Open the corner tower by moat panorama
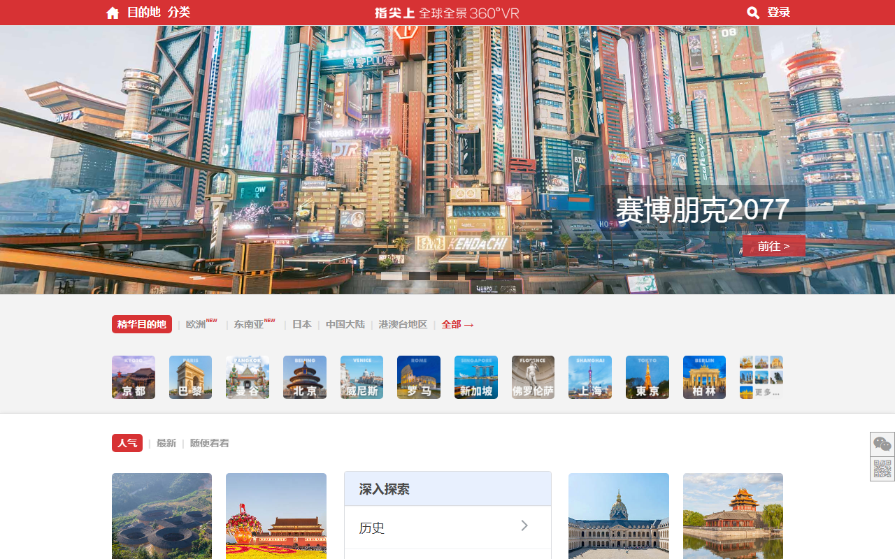895x559 pixels. point(733,516)
